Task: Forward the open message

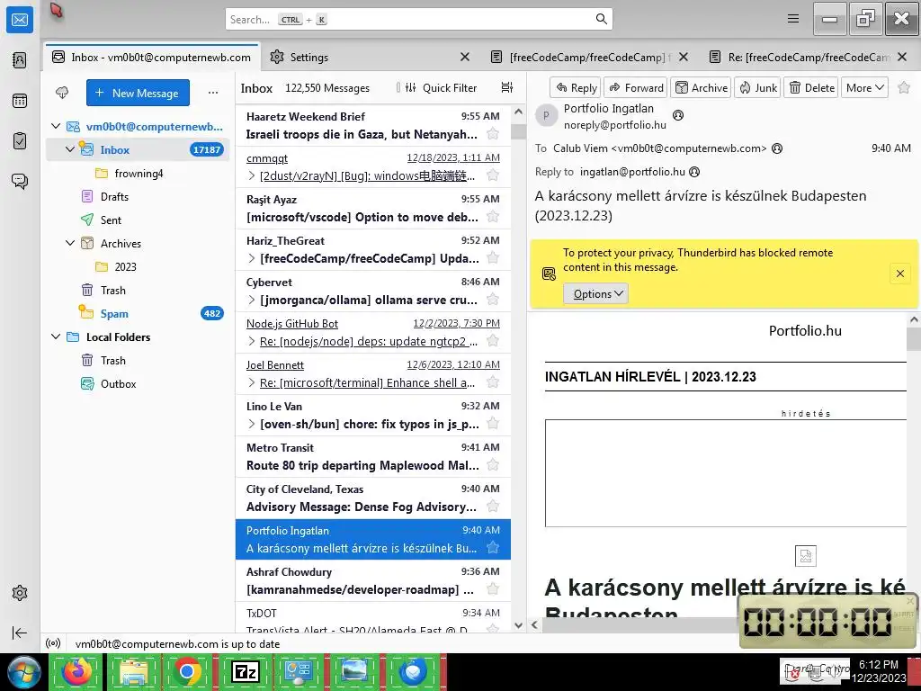Action: click(636, 87)
